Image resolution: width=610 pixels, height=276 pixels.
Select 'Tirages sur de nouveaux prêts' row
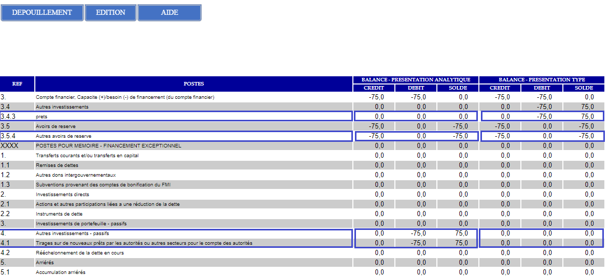pos(143,243)
